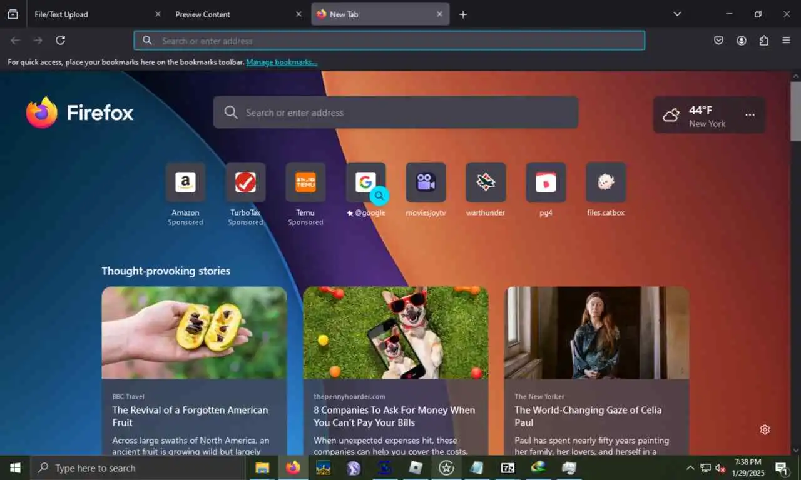Open the star circle taskbar app
This screenshot has height=480, width=801.
(x=446, y=467)
